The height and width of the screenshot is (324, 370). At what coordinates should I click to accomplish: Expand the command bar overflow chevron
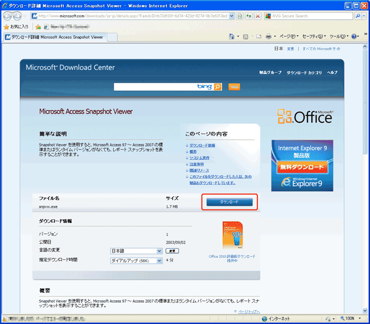[x=366, y=34]
